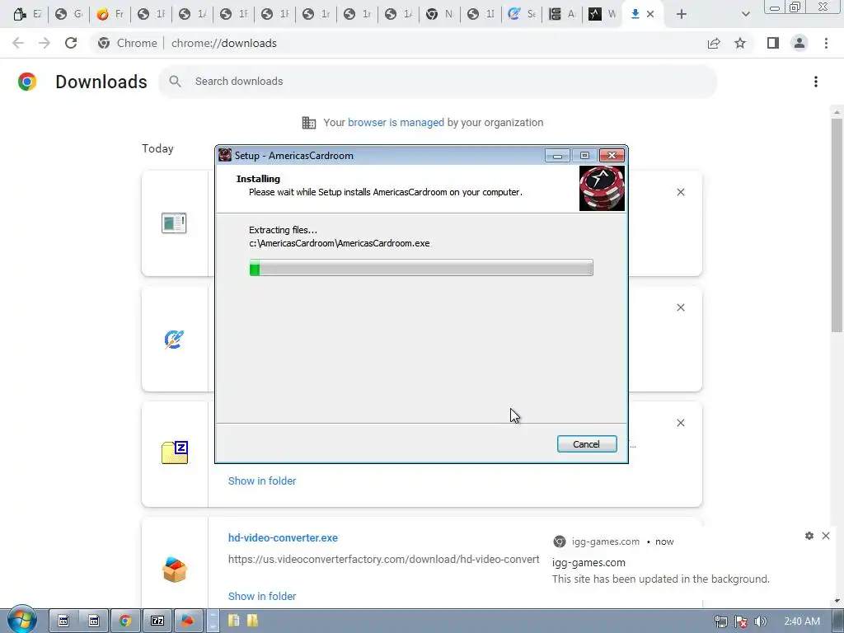
Task: Click the vertical page scrollbar thumb
Action: click(x=837, y=226)
